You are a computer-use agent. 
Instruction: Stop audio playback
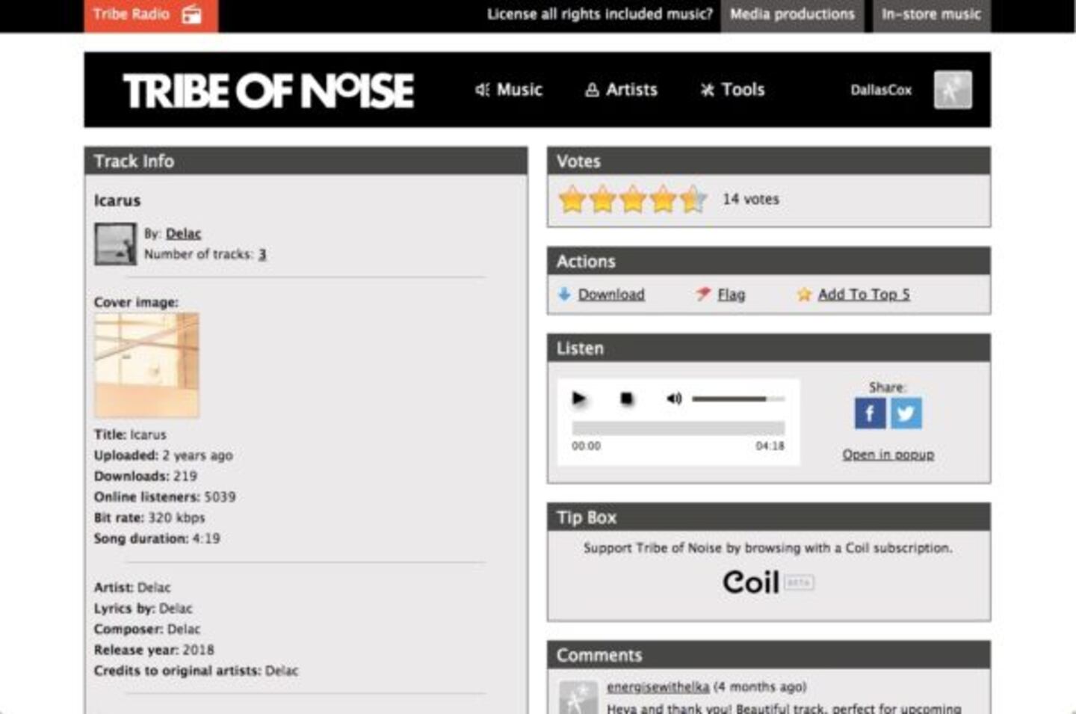627,398
